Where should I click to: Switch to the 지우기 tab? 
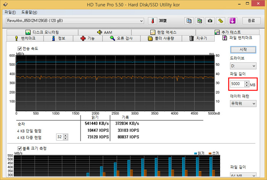[x=198, y=38]
